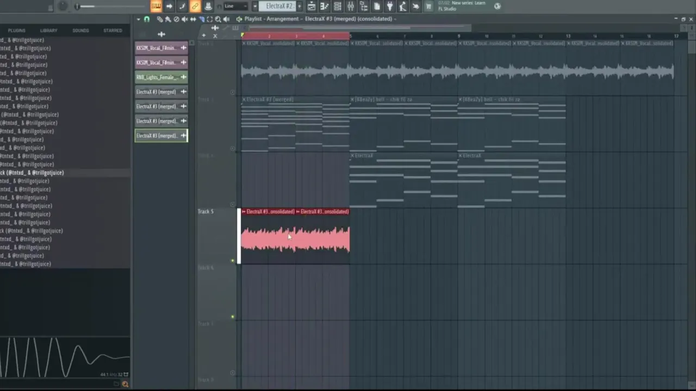Viewport: 696px width, 391px height.
Task: Open the plugin picker plug icon
Action: 390,6
